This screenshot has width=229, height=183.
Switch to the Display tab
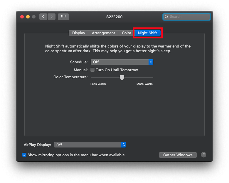(x=78, y=33)
